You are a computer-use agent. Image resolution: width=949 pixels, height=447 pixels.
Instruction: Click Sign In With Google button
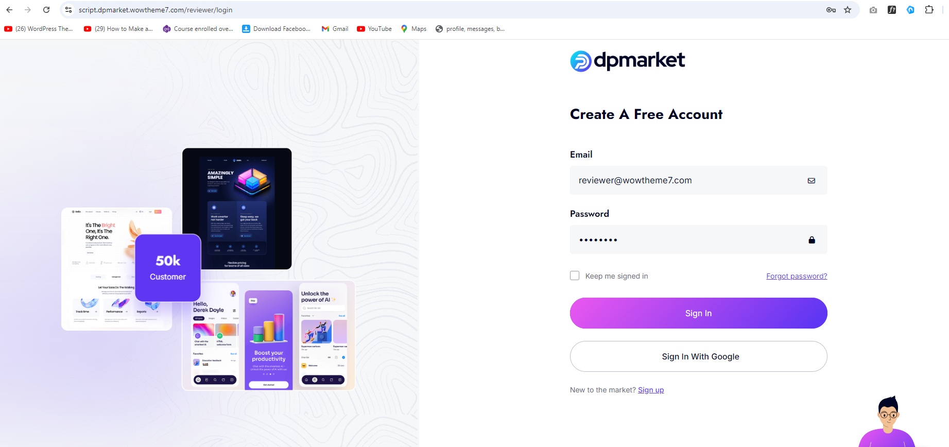(698, 356)
